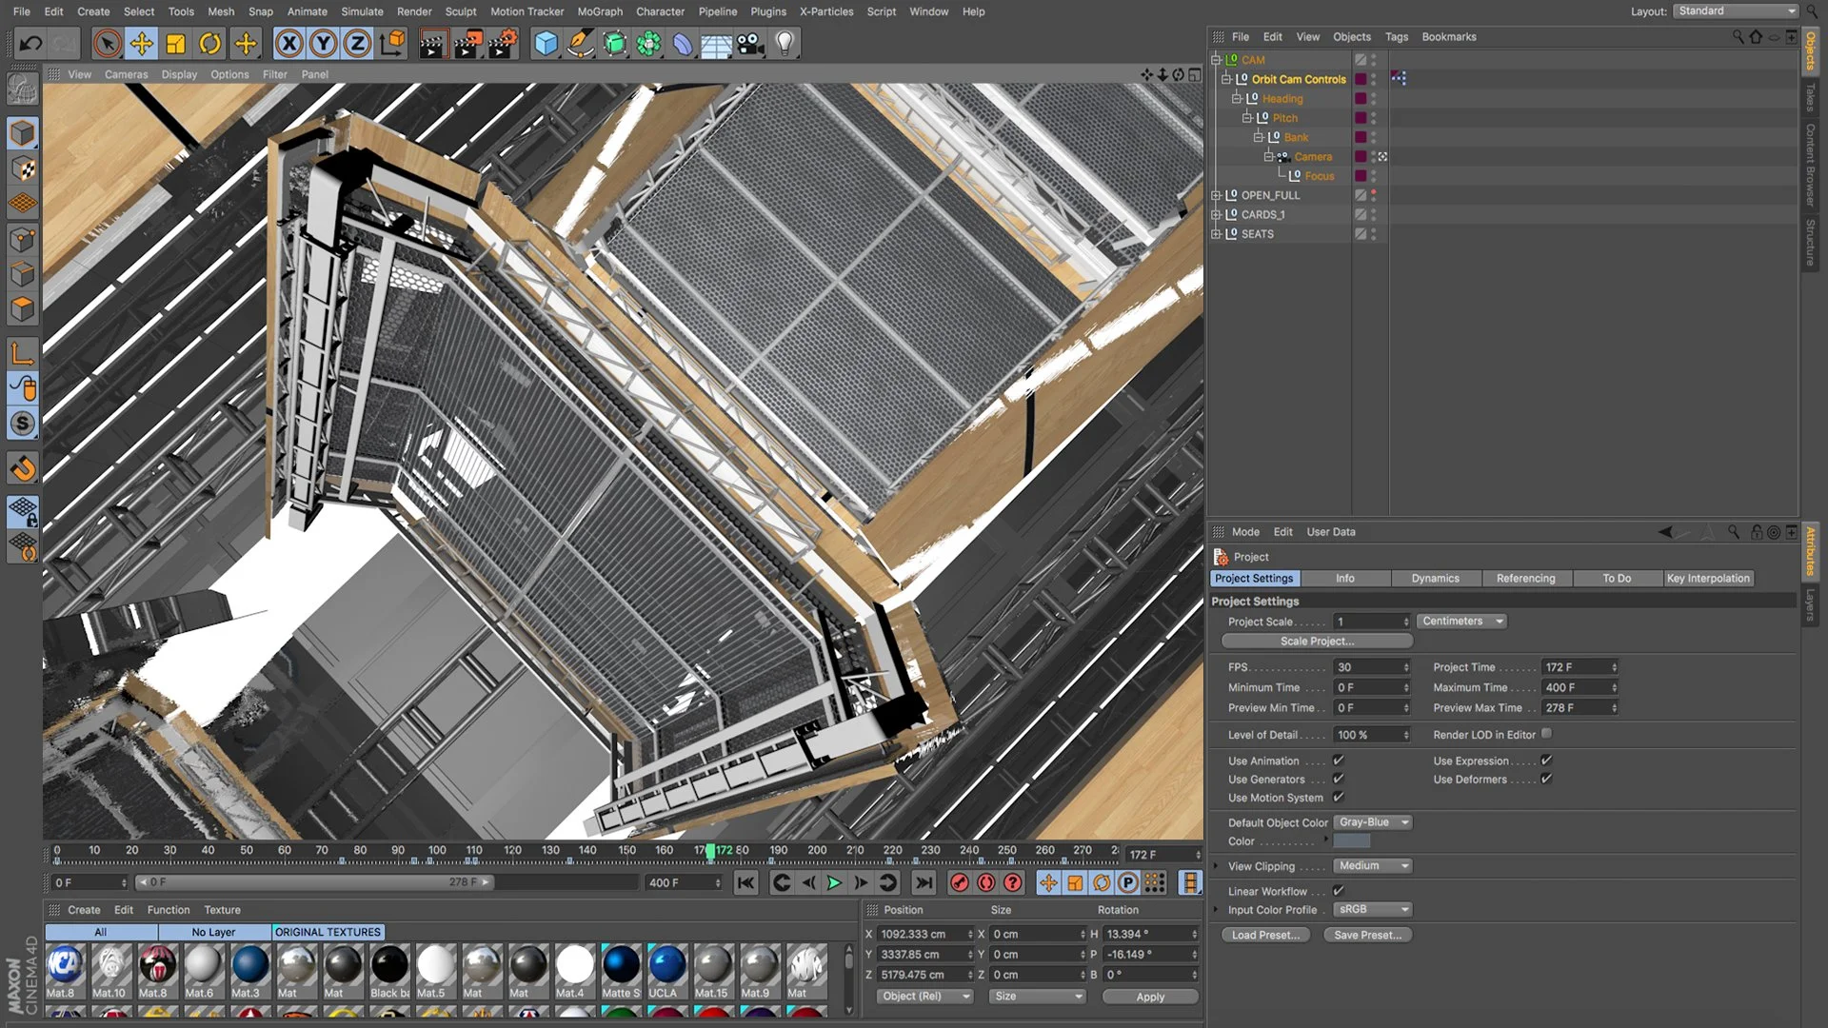Screen dimensions: 1828x1028
Task: Open the Input Color Profile sRGB dropdown
Action: [x=1372, y=910]
